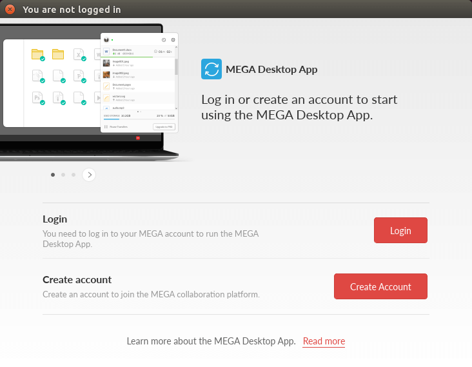Viewport: 472px width, 367px height.
Task: Select the first carousel page dot
Action: [x=53, y=174]
